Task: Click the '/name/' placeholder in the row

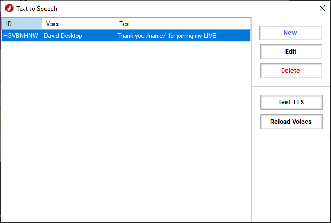Action: (x=156, y=36)
